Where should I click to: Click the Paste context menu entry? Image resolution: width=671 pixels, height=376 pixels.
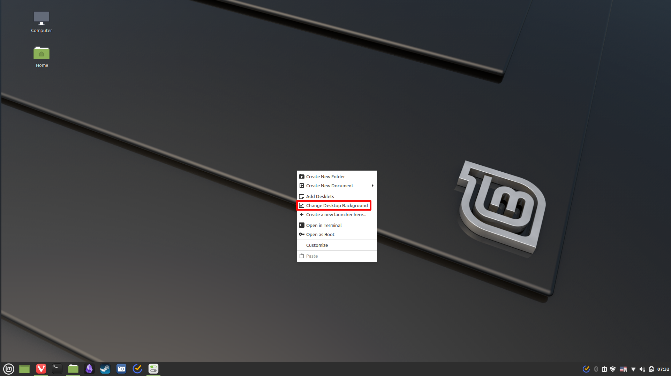(x=312, y=256)
